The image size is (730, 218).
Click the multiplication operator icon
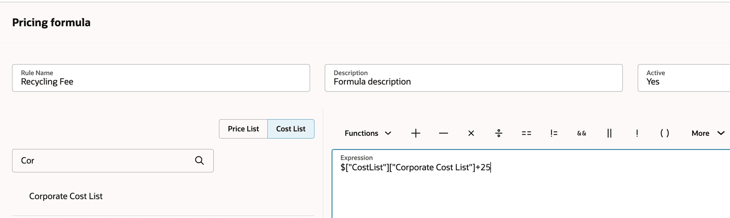tap(471, 133)
